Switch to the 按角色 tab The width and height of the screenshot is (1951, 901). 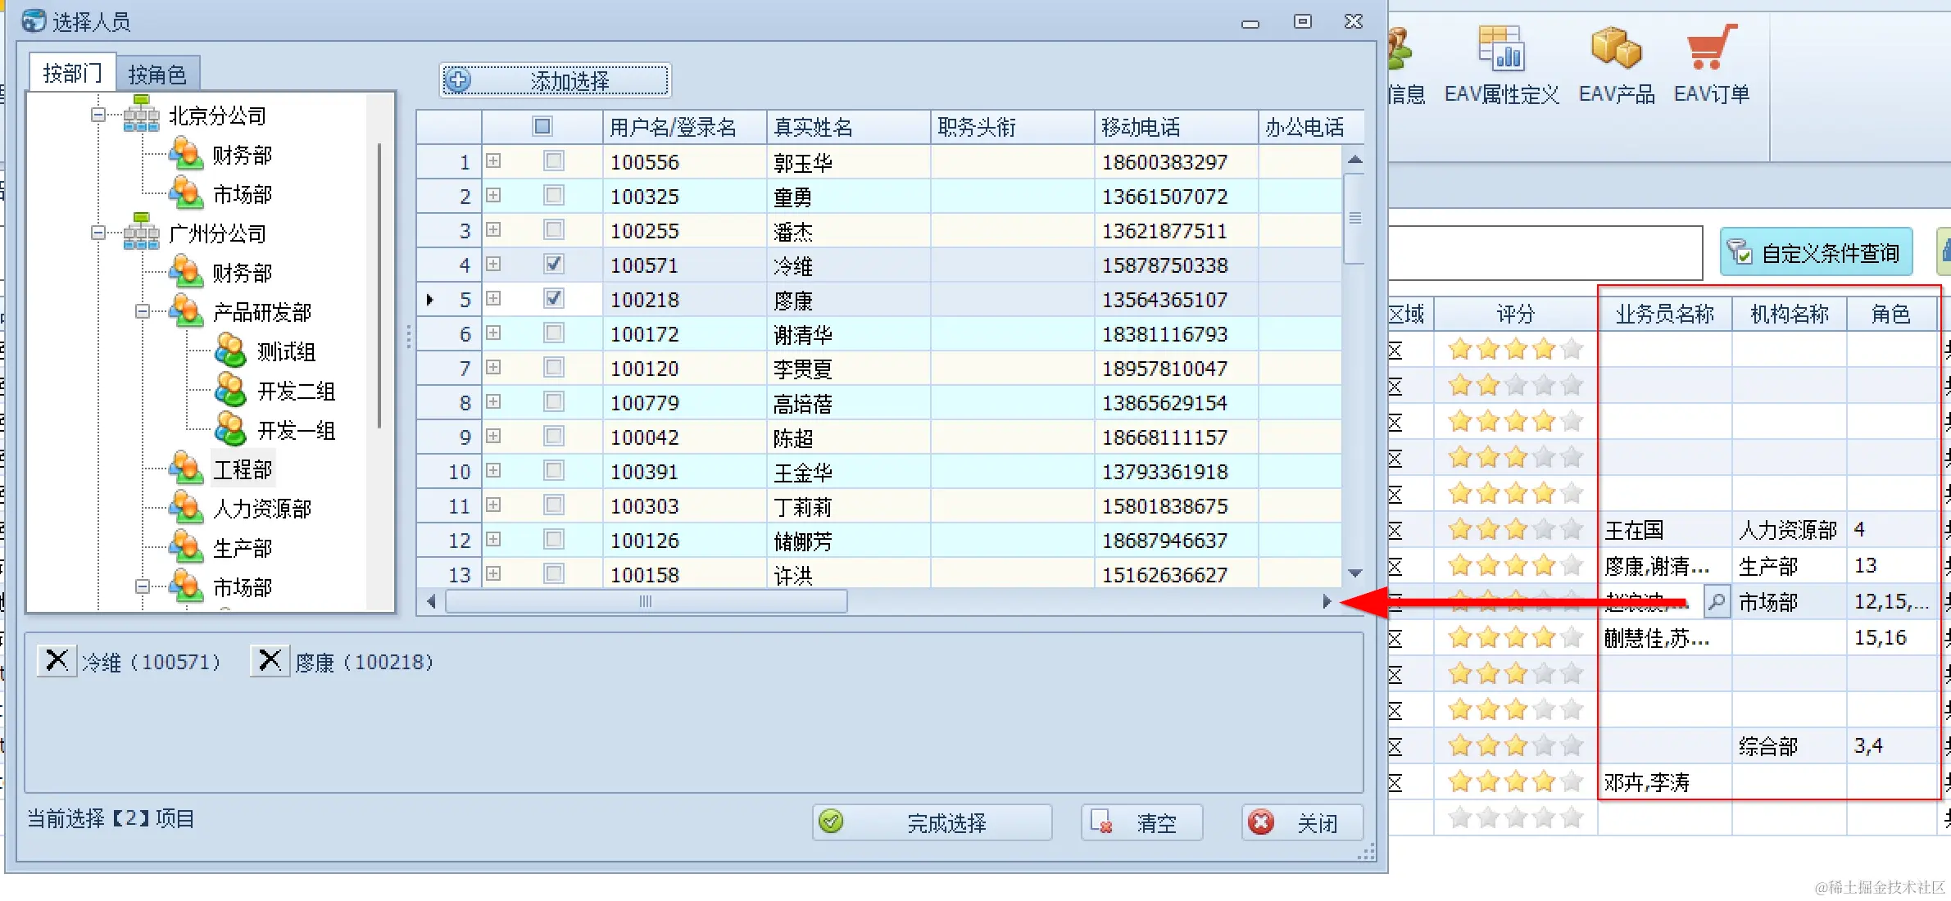tap(157, 75)
